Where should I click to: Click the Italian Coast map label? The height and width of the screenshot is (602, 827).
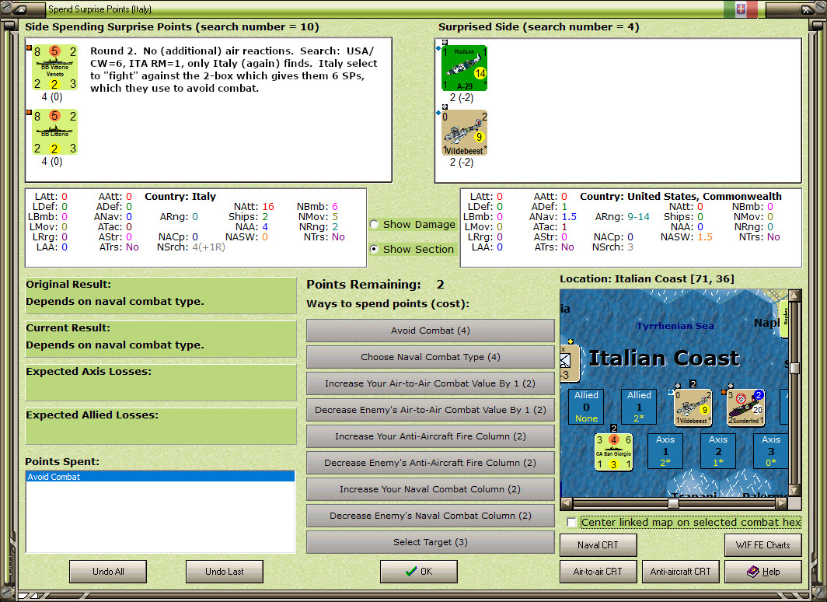pyautogui.click(x=664, y=359)
